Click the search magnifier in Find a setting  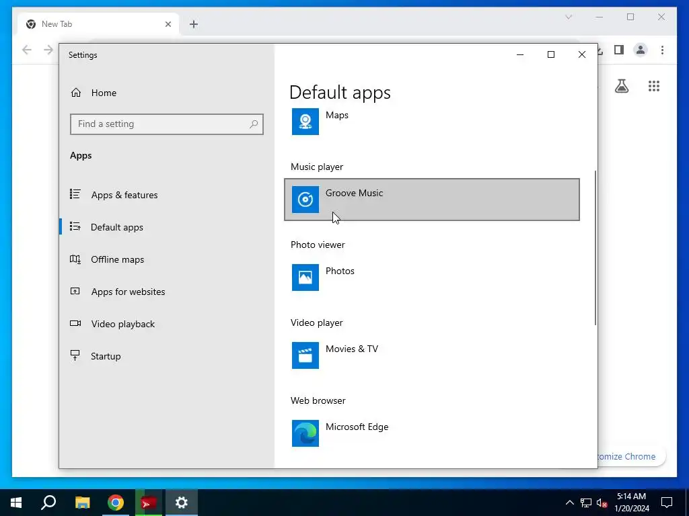coord(254,124)
